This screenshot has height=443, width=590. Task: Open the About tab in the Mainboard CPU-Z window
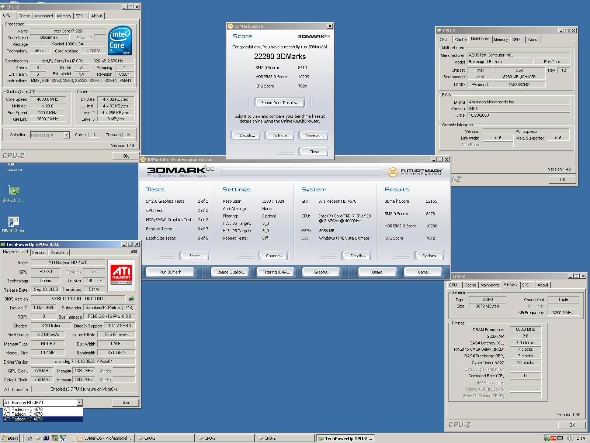[533, 40]
